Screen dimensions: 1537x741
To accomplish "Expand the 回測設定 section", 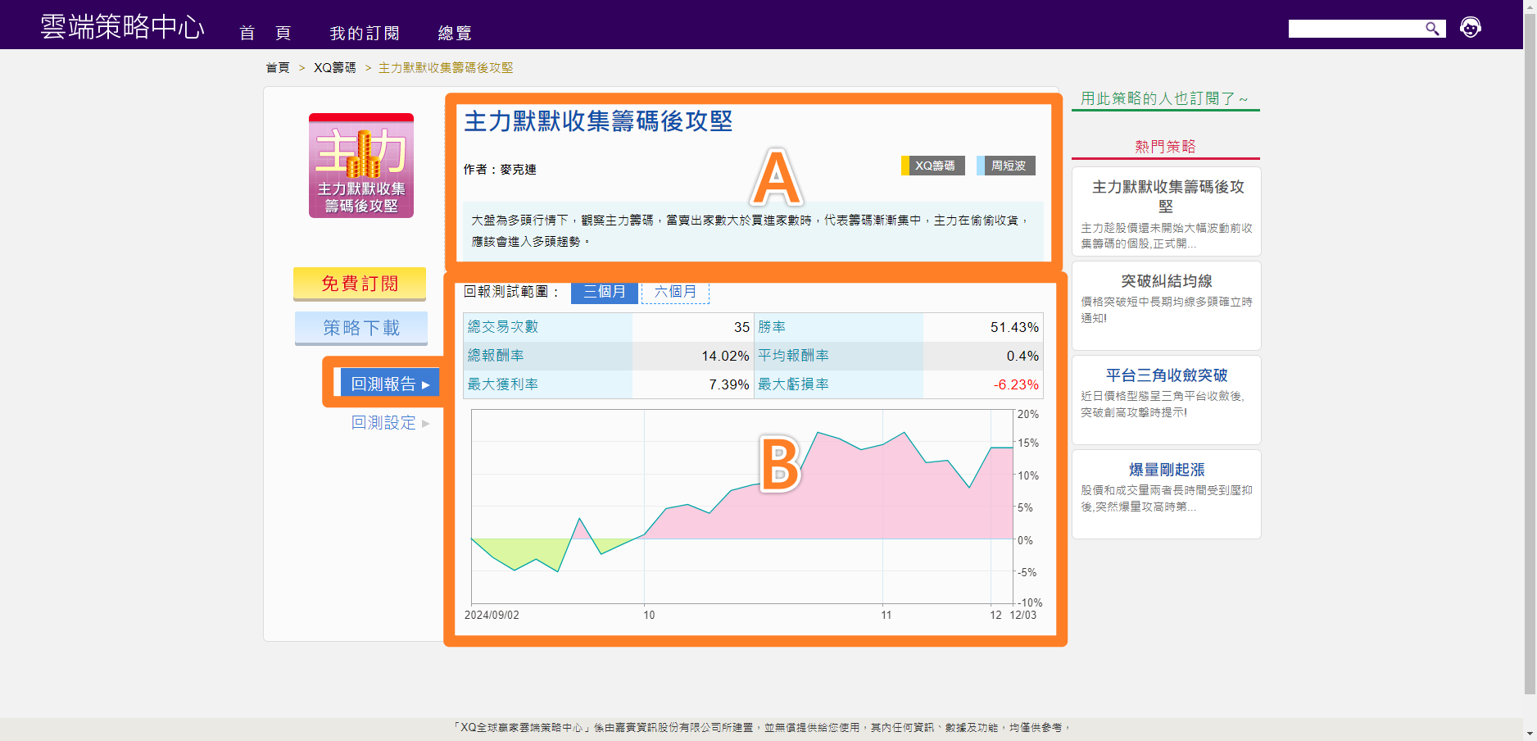I will click(x=390, y=423).
